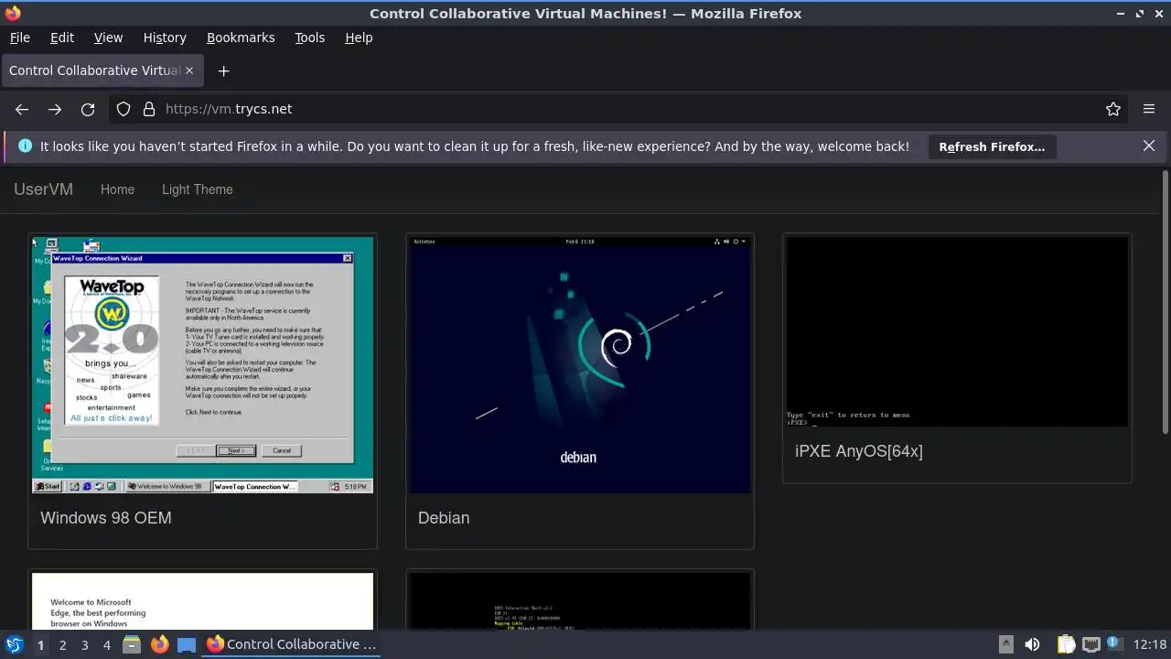
Task: Reload the current page
Action: [88, 109]
